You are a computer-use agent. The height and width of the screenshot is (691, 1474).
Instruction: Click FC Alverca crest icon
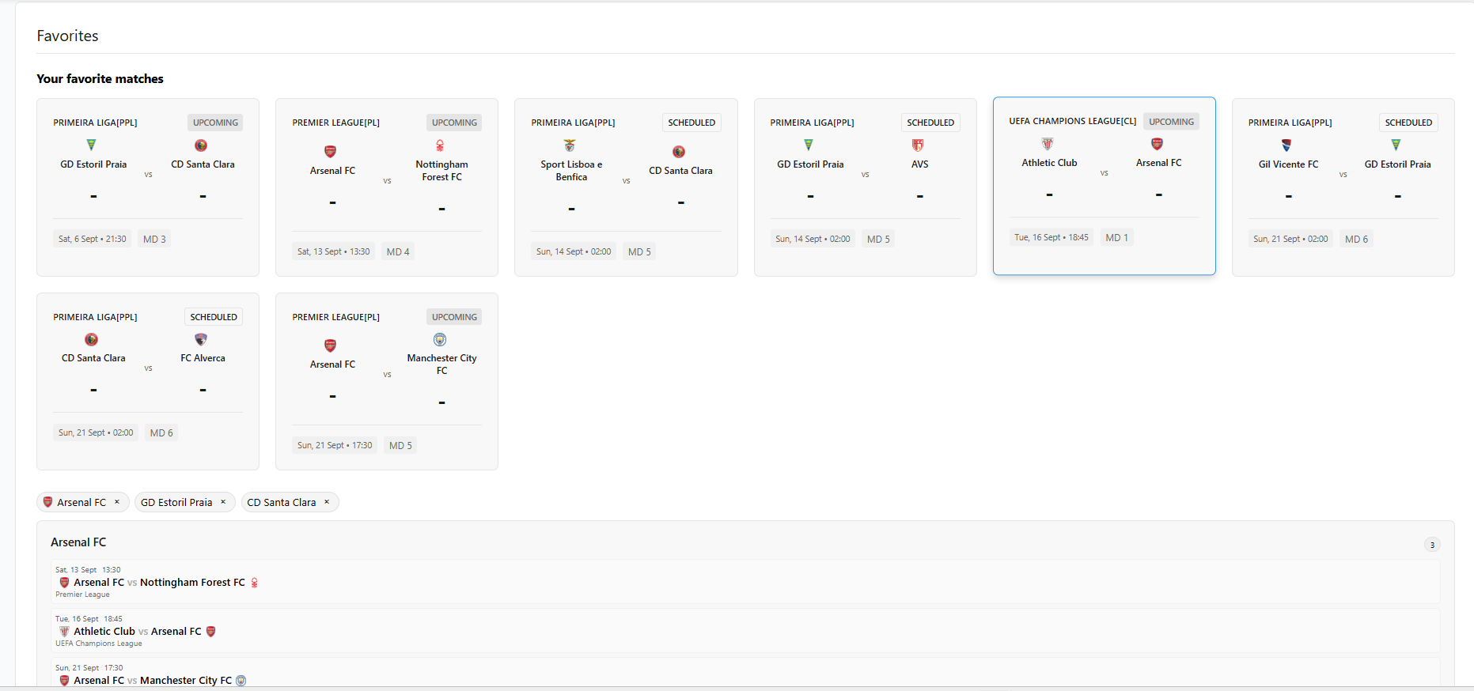coord(201,340)
